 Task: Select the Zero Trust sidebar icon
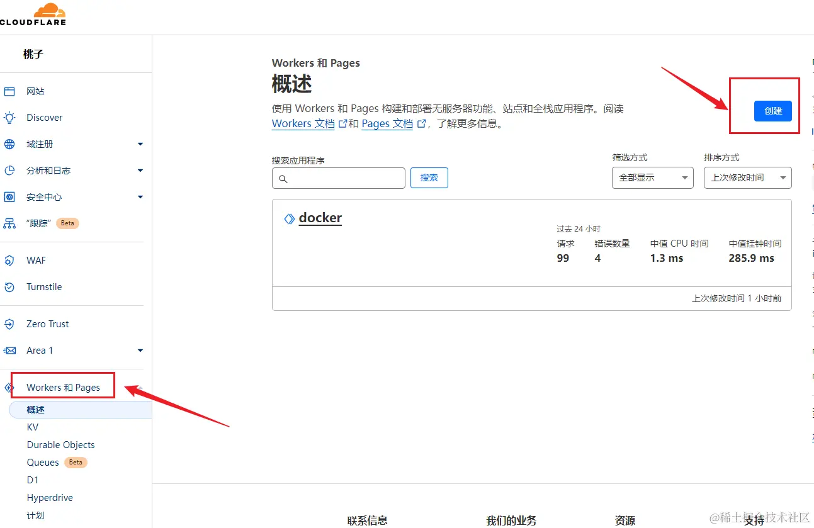(9, 323)
